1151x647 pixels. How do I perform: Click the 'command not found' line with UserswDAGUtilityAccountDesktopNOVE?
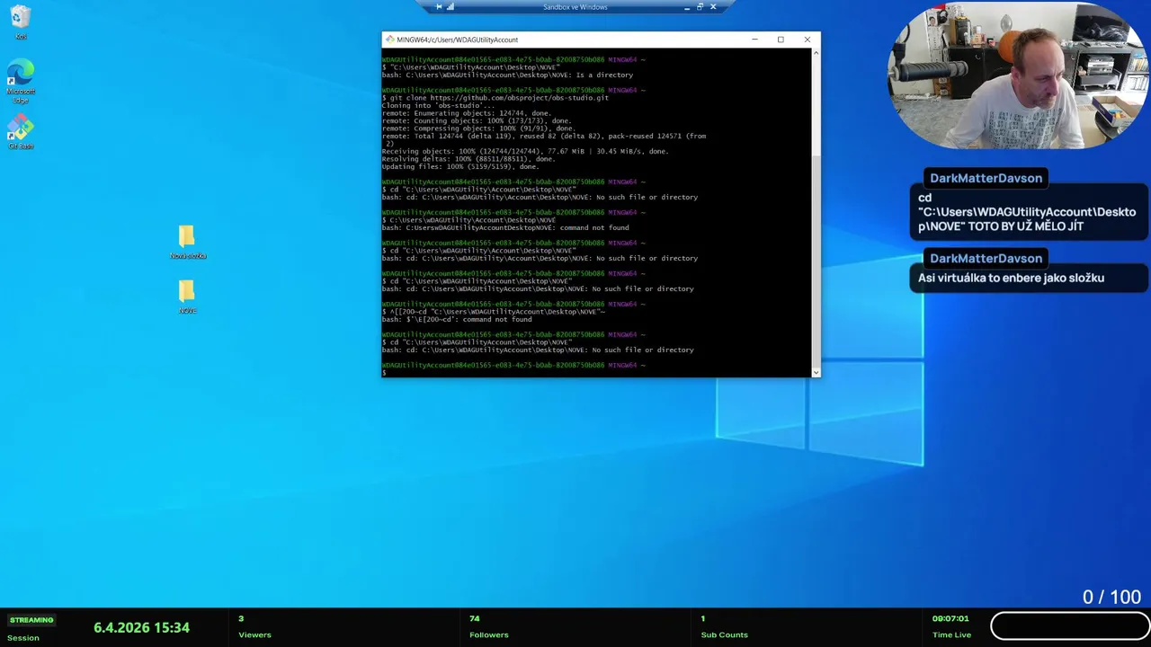[505, 227]
